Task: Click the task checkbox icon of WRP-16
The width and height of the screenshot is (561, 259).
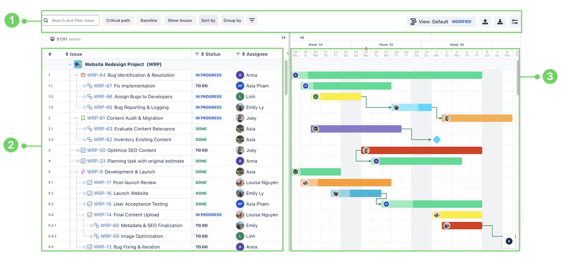Action: pos(90,193)
